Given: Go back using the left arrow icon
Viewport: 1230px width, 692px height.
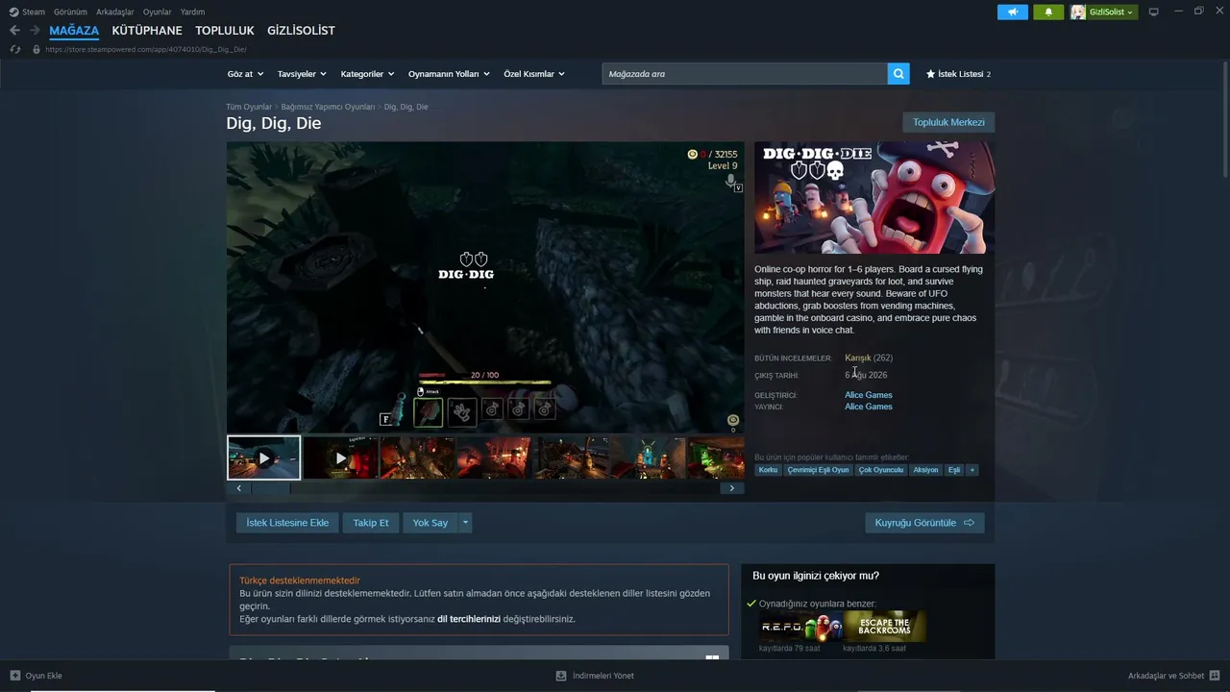Looking at the screenshot, I should 14,31.
